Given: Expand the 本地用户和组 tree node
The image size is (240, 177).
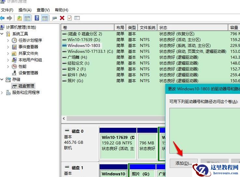Looking at the screenshot, I should [8, 60].
